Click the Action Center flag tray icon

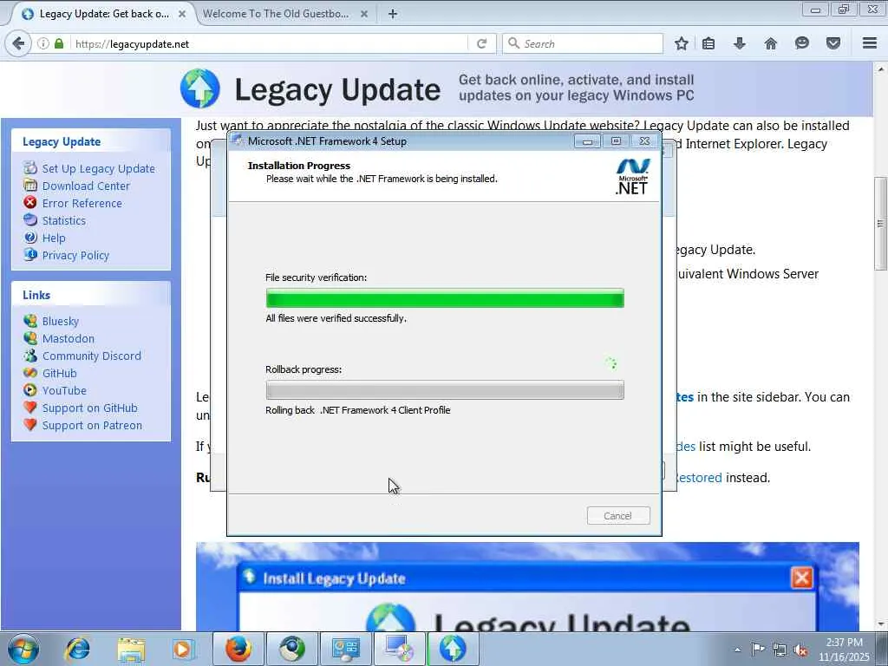click(x=758, y=650)
